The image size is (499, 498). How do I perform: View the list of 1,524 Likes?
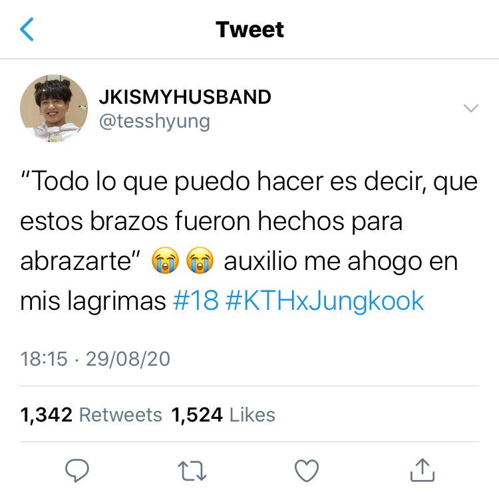(x=223, y=415)
